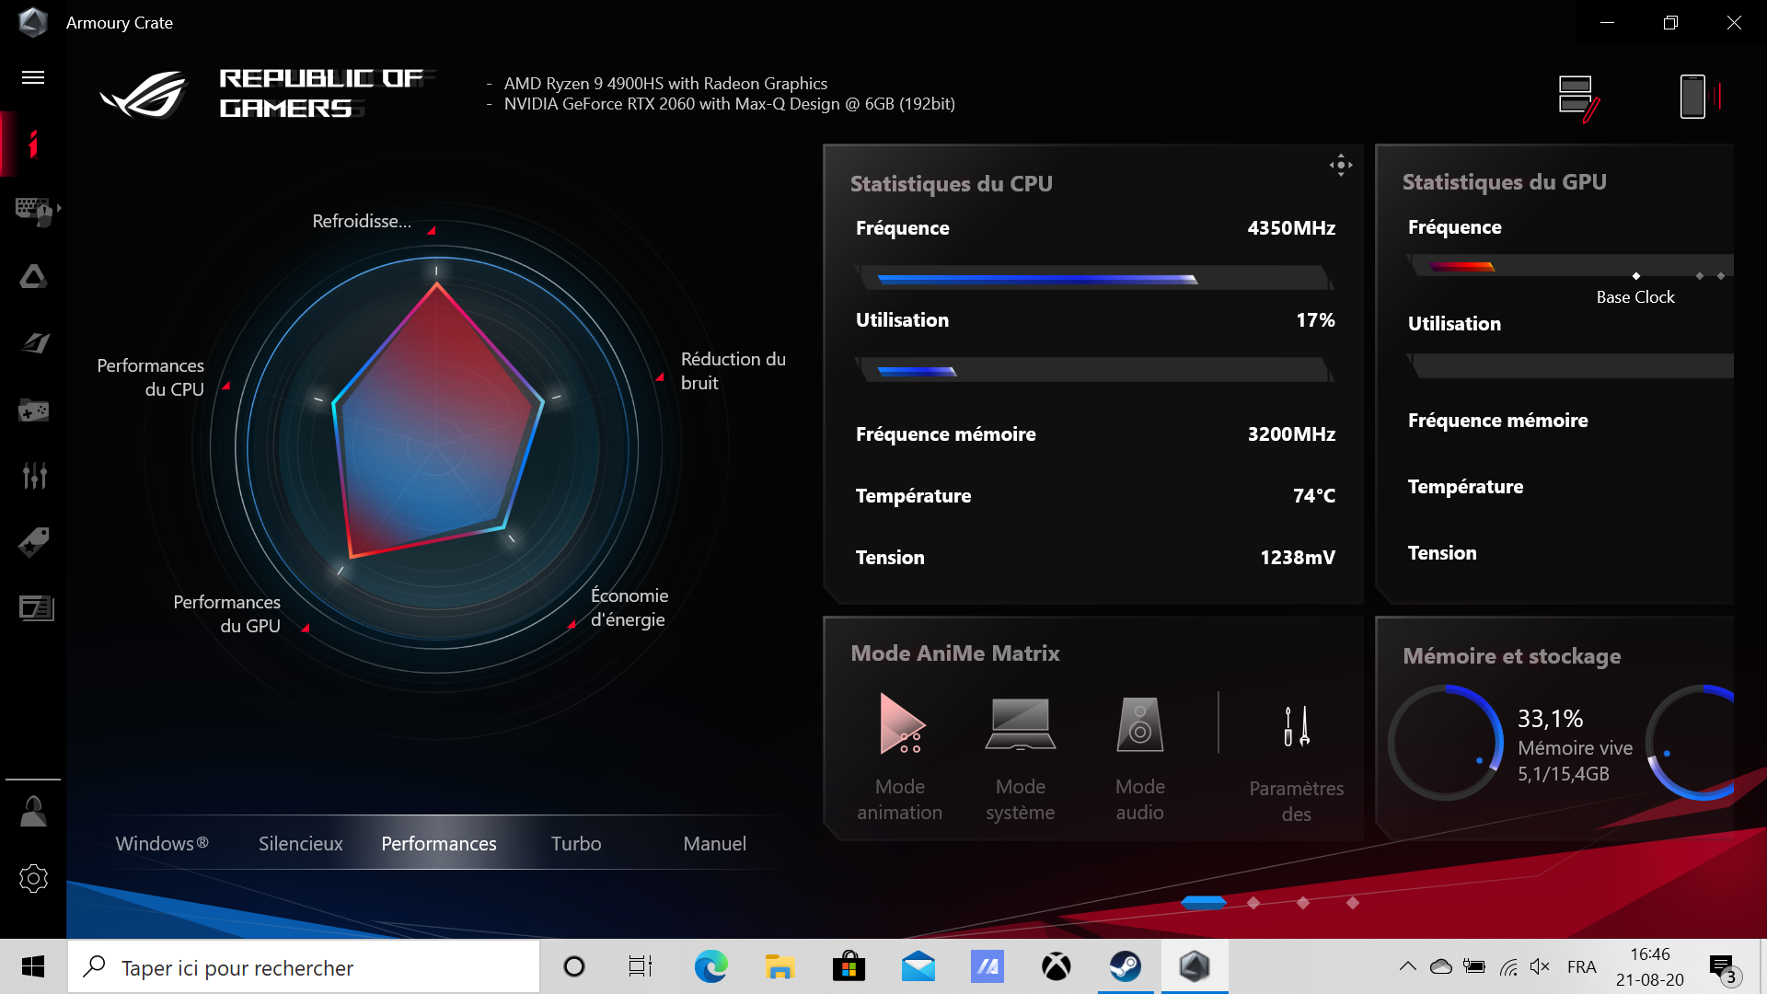Open the Xbox app from the taskbar
This screenshot has width=1767, height=994.
tap(1056, 966)
